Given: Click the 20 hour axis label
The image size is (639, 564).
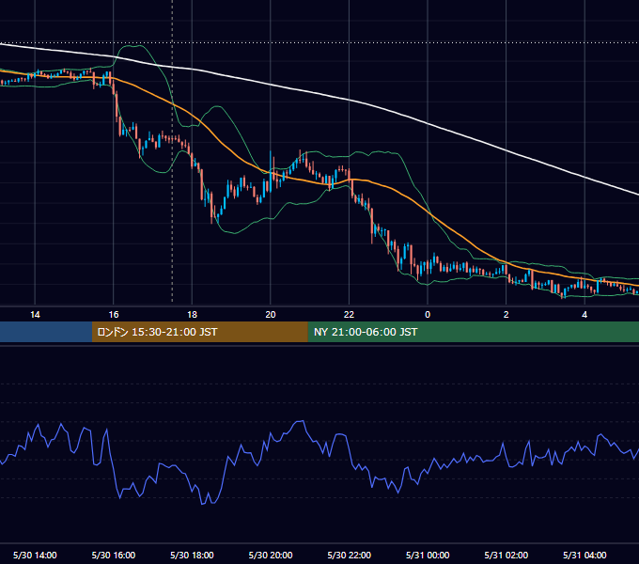Looking at the screenshot, I should [x=271, y=315].
